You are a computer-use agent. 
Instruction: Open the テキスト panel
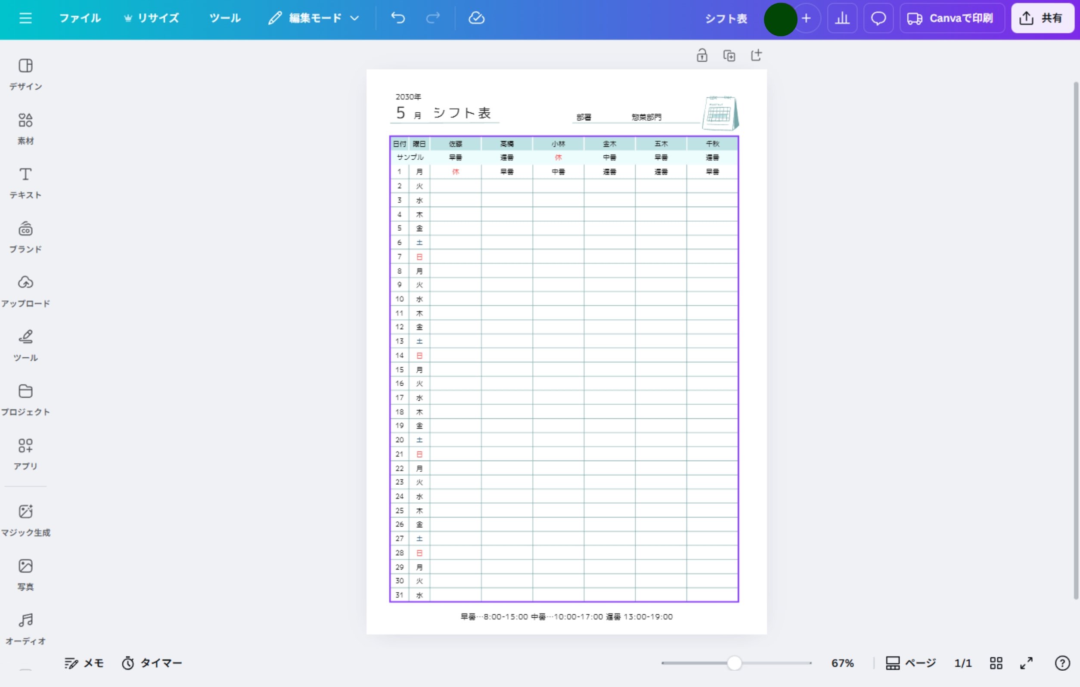25,182
